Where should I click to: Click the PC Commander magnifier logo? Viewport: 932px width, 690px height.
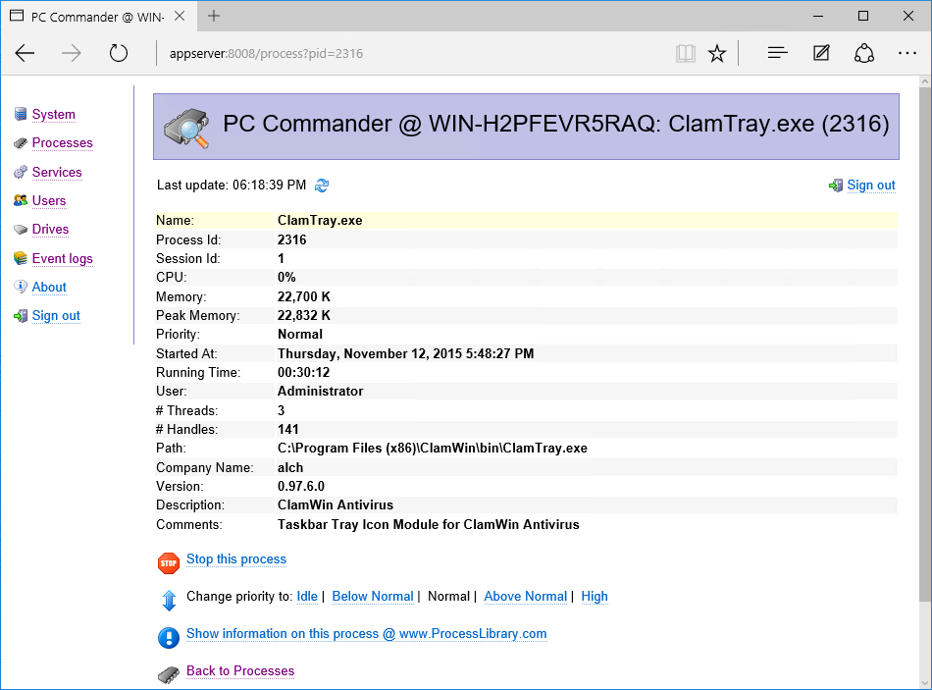pos(187,128)
